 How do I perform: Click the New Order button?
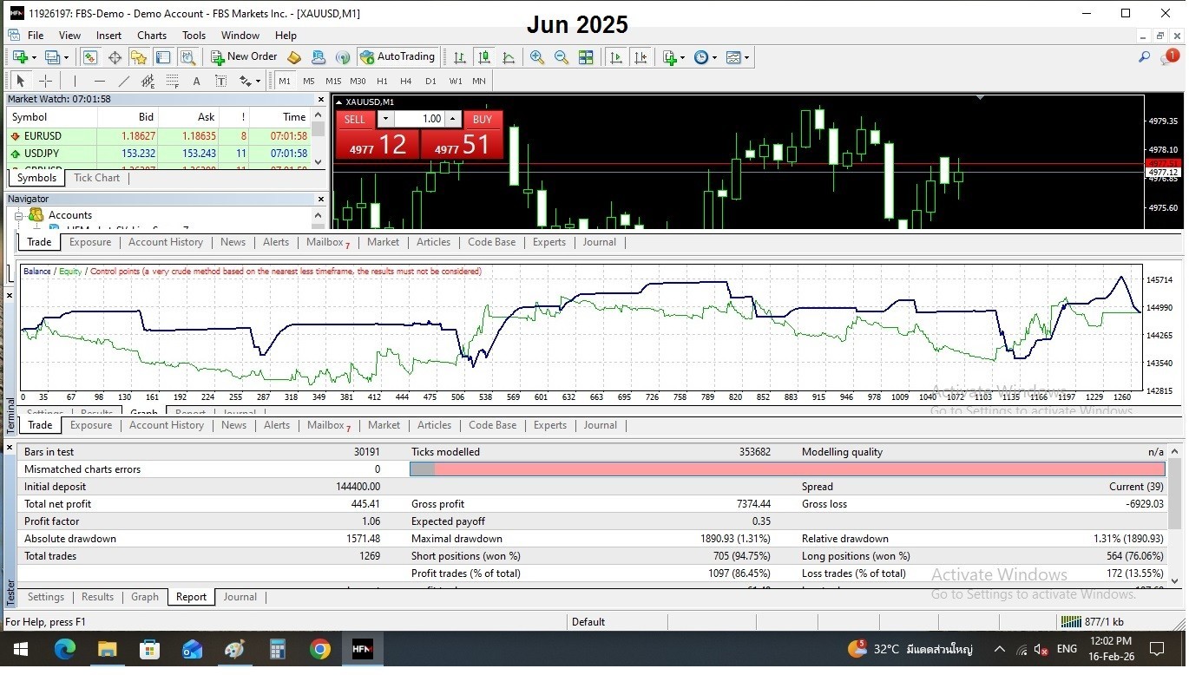[x=244, y=57]
